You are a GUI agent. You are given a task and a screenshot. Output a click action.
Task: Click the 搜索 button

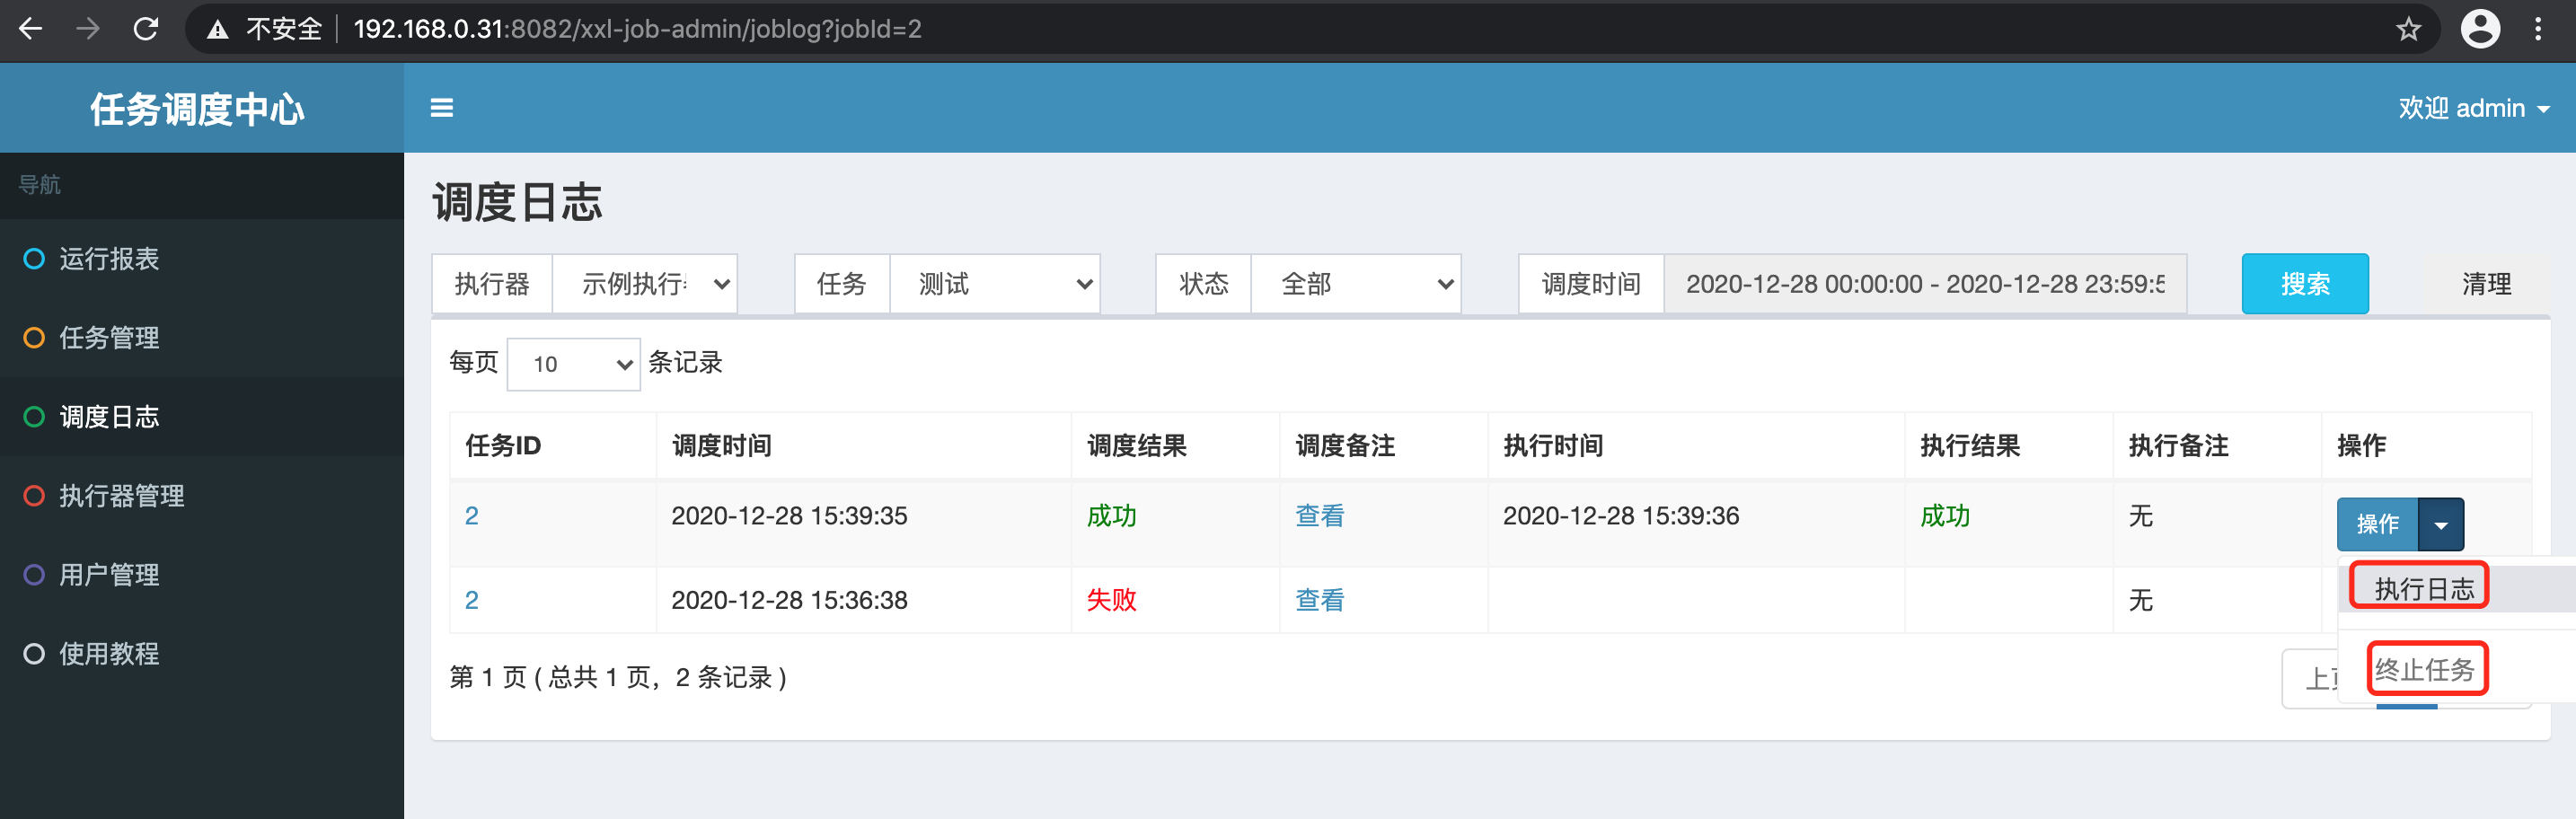pyautogui.click(x=2305, y=284)
